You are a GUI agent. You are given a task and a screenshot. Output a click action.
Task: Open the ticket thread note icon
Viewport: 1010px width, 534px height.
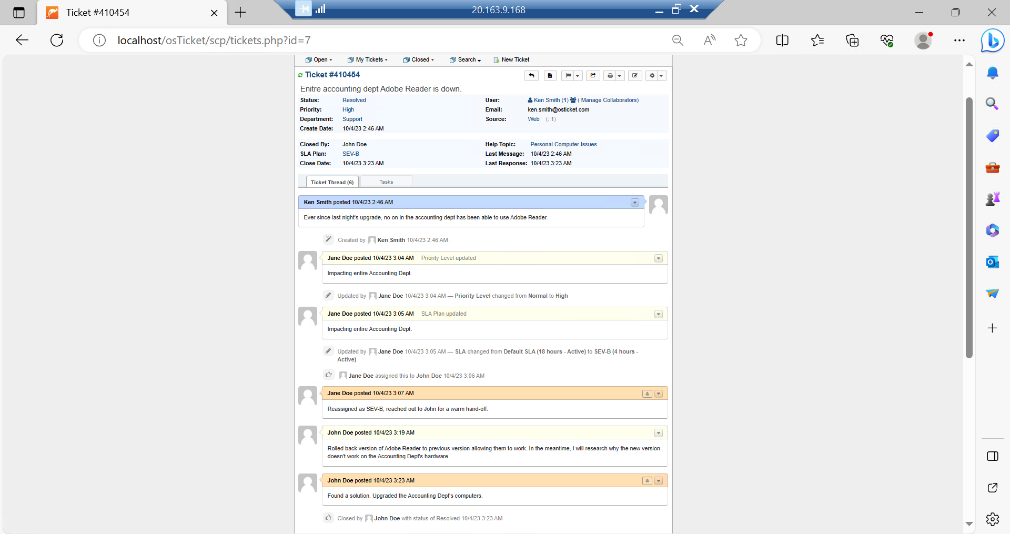(x=550, y=75)
